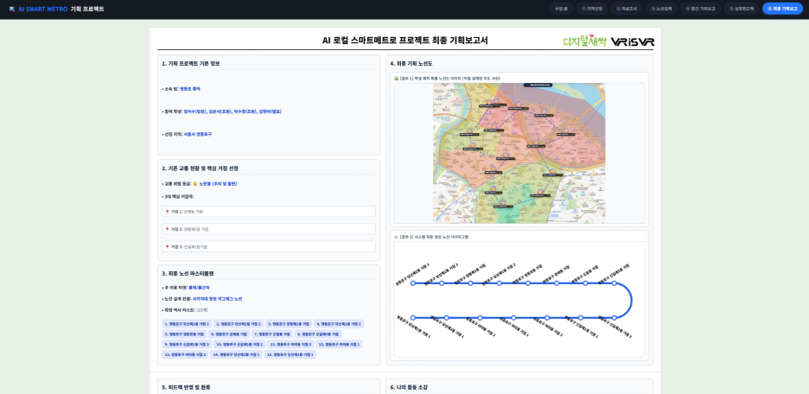Image resolution: width=809 pixels, height=394 pixels.
Task: Select station chip number 15
Action: (x=290, y=354)
